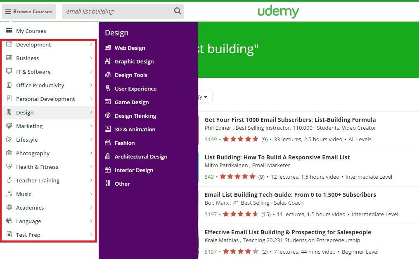The height and width of the screenshot is (259, 419).
Task: Expand the Development category chevron
Action: click(x=91, y=44)
